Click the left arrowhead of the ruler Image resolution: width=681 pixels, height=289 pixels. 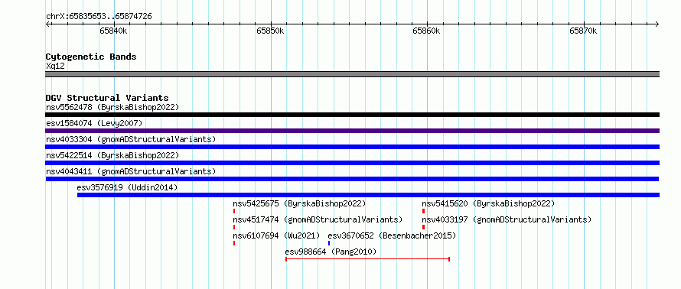47,24
